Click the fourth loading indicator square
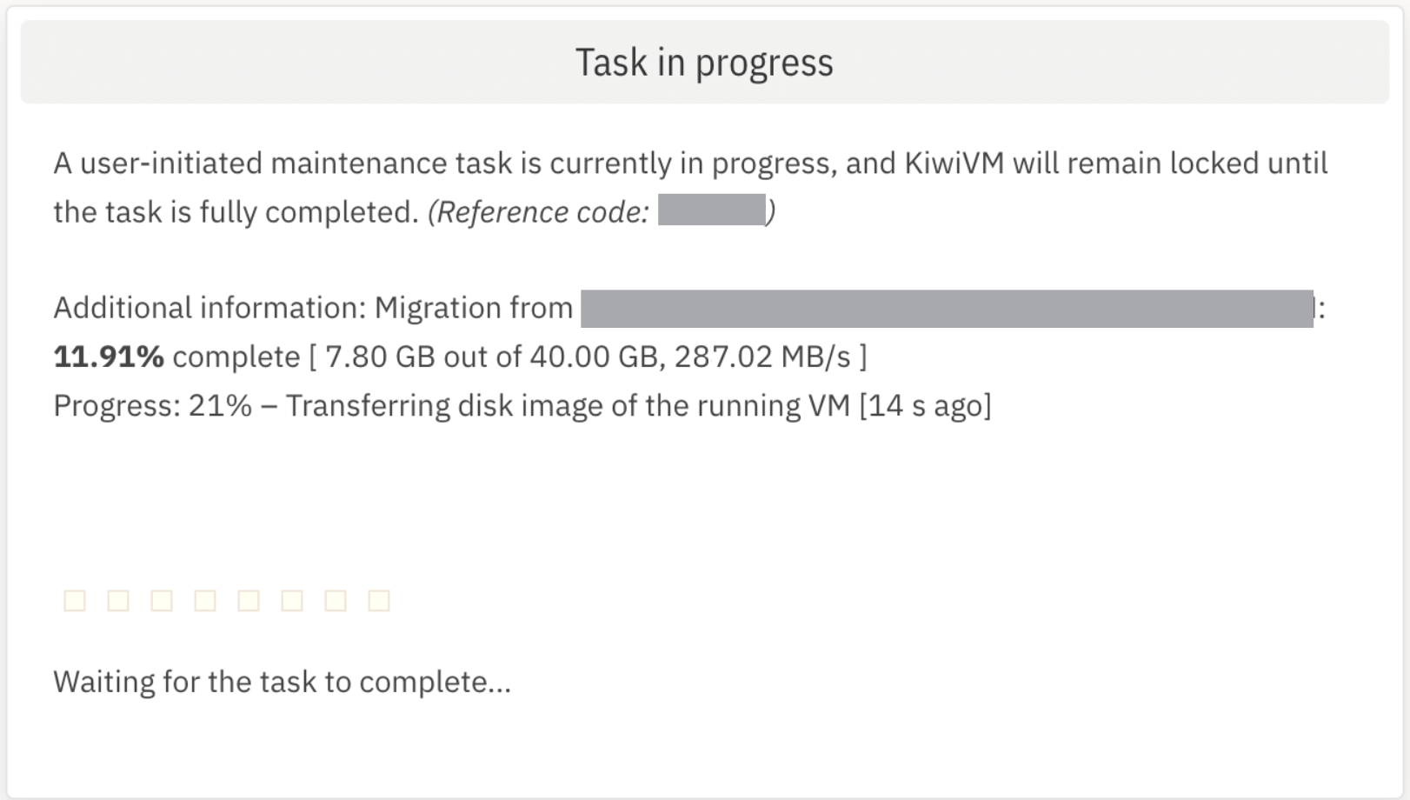 click(x=205, y=601)
